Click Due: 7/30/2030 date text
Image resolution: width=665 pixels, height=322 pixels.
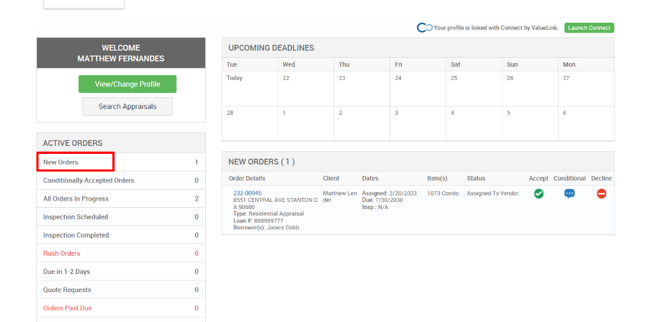coord(382,200)
